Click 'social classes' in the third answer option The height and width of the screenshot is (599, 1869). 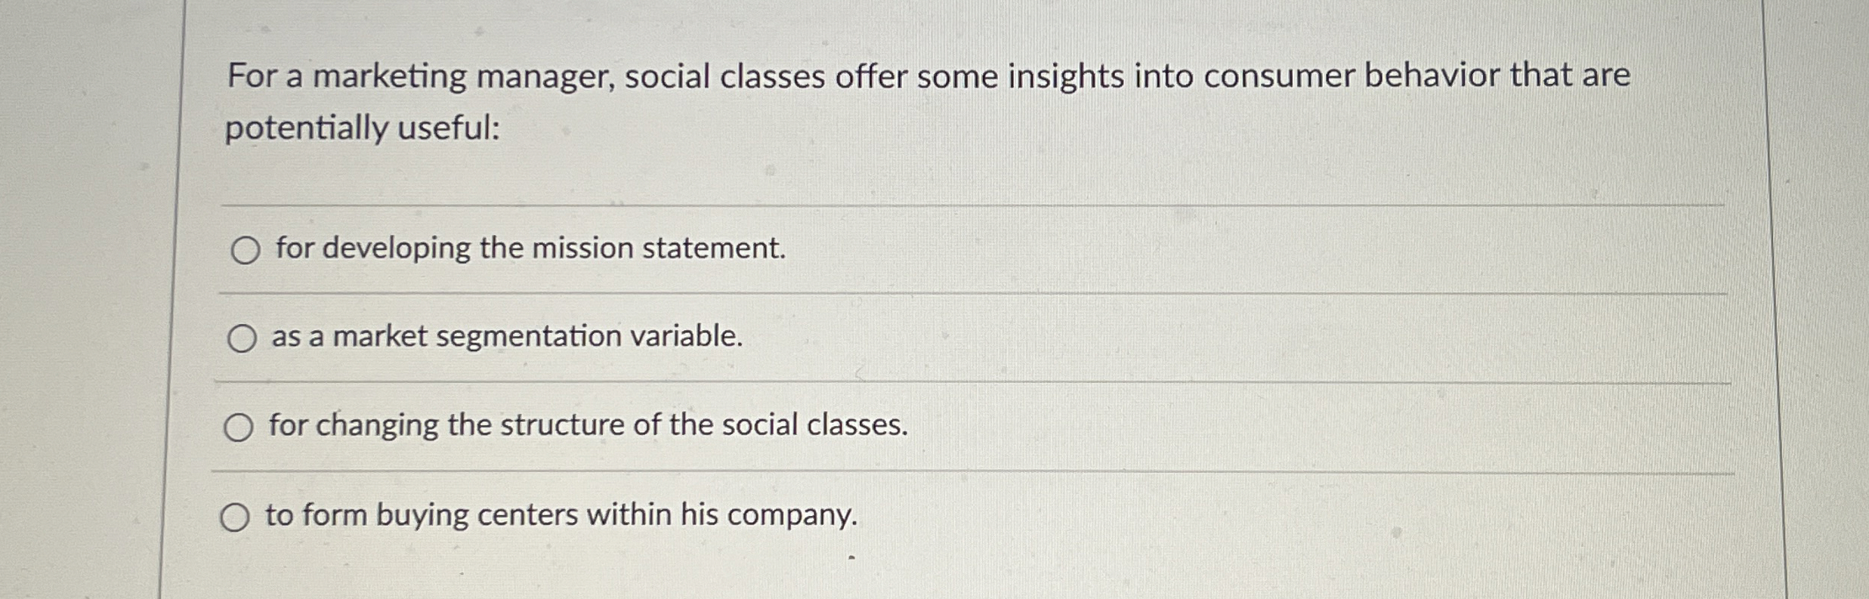click(814, 425)
